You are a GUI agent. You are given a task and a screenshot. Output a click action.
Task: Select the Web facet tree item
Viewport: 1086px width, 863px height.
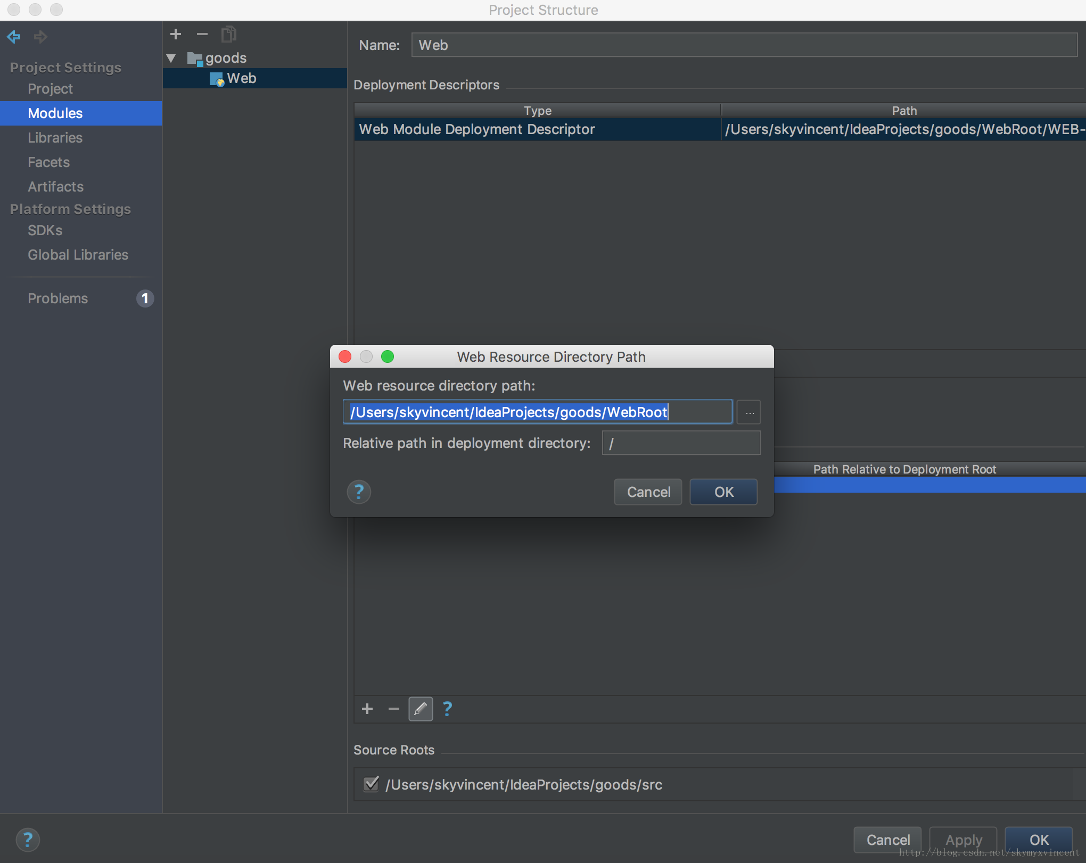click(x=241, y=78)
